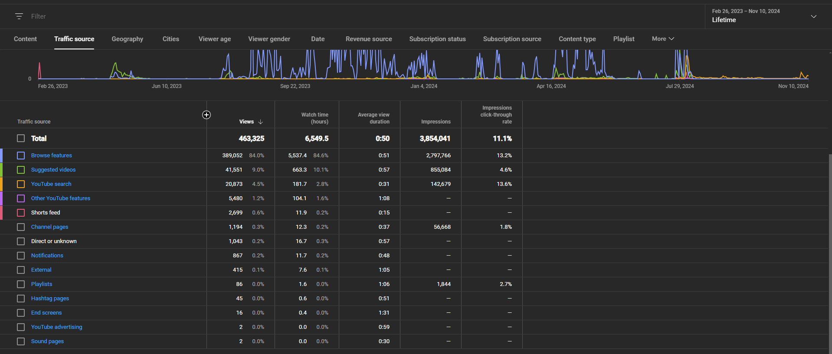Toggle the Browse features checkbox
The width and height of the screenshot is (832, 354).
(21, 156)
